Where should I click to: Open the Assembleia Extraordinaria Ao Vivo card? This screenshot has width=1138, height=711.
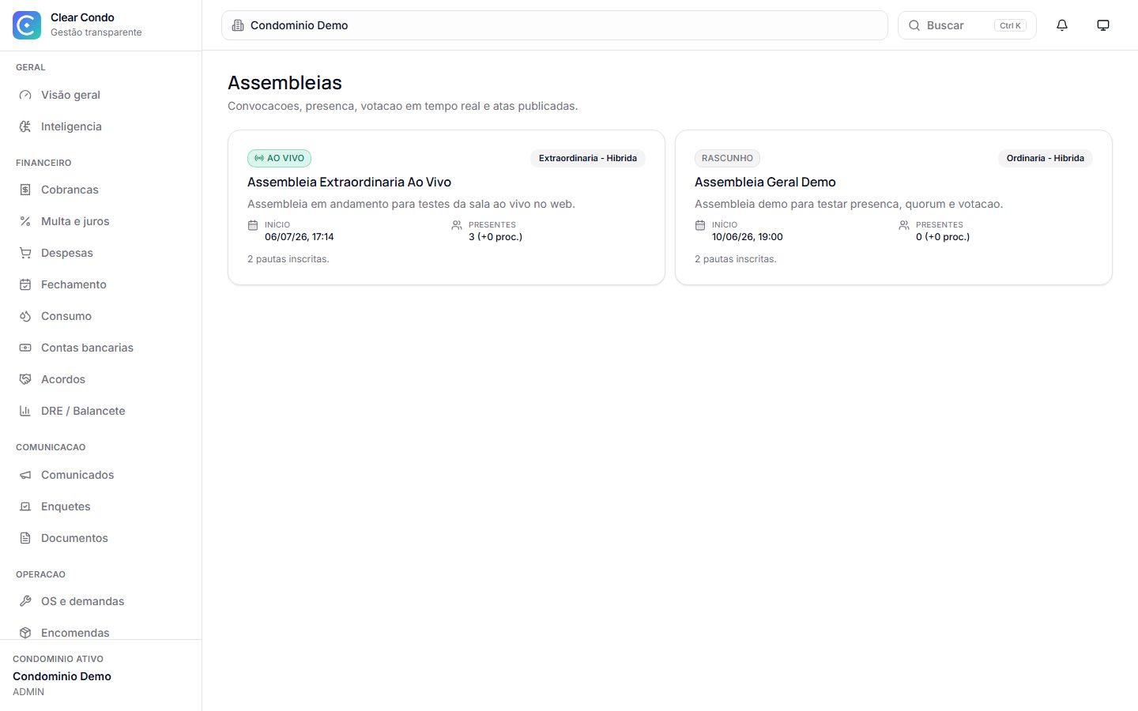447,207
